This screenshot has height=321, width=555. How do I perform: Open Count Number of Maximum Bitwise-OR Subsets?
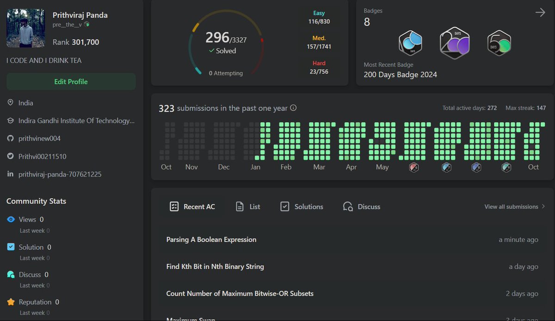[x=352, y=293]
